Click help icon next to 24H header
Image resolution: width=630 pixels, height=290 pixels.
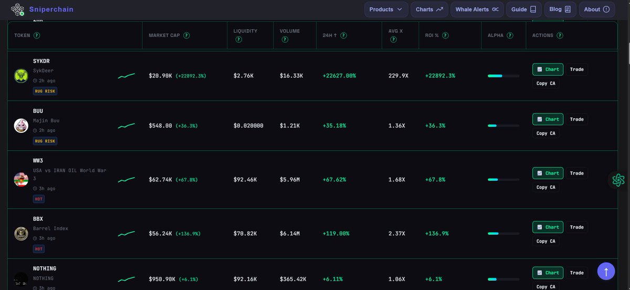[x=343, y=36]
